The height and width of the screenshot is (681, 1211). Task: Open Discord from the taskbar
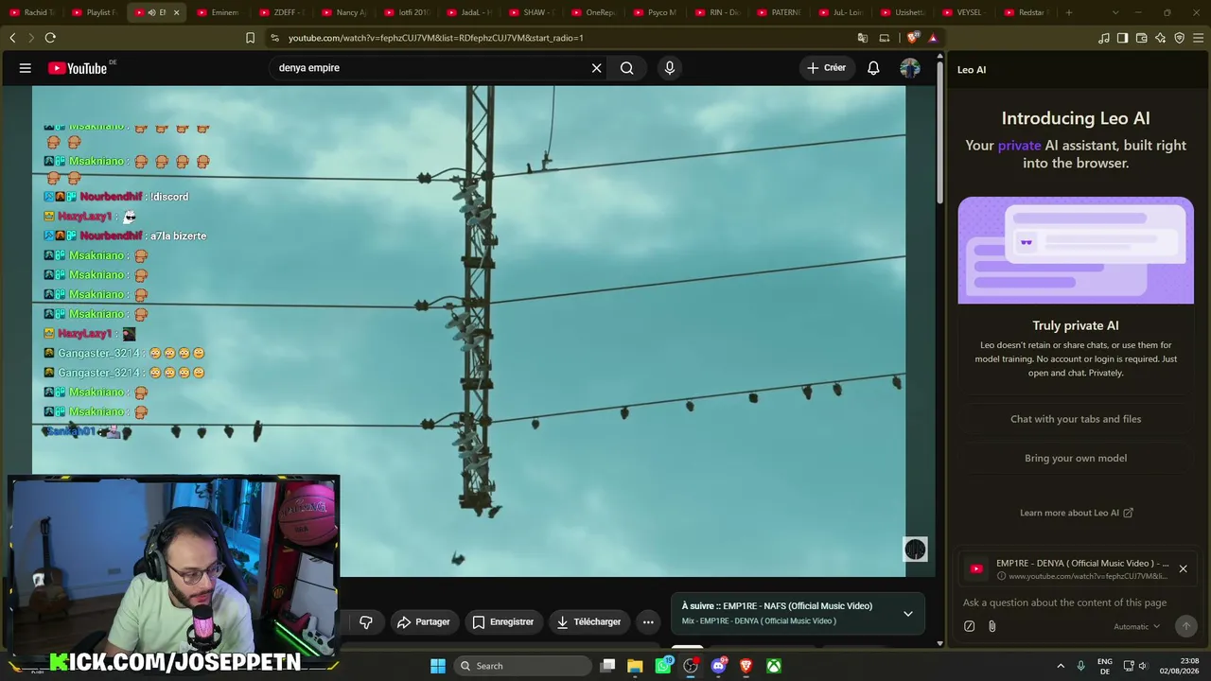coord(718,666)
